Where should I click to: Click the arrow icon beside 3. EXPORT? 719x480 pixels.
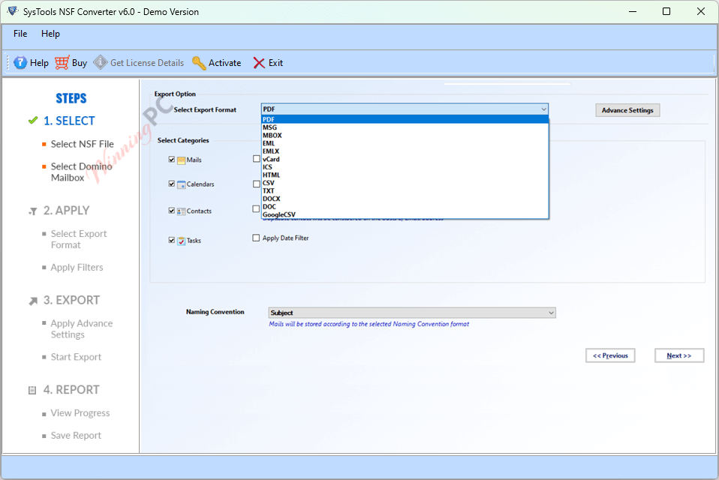tap(33, 301)
